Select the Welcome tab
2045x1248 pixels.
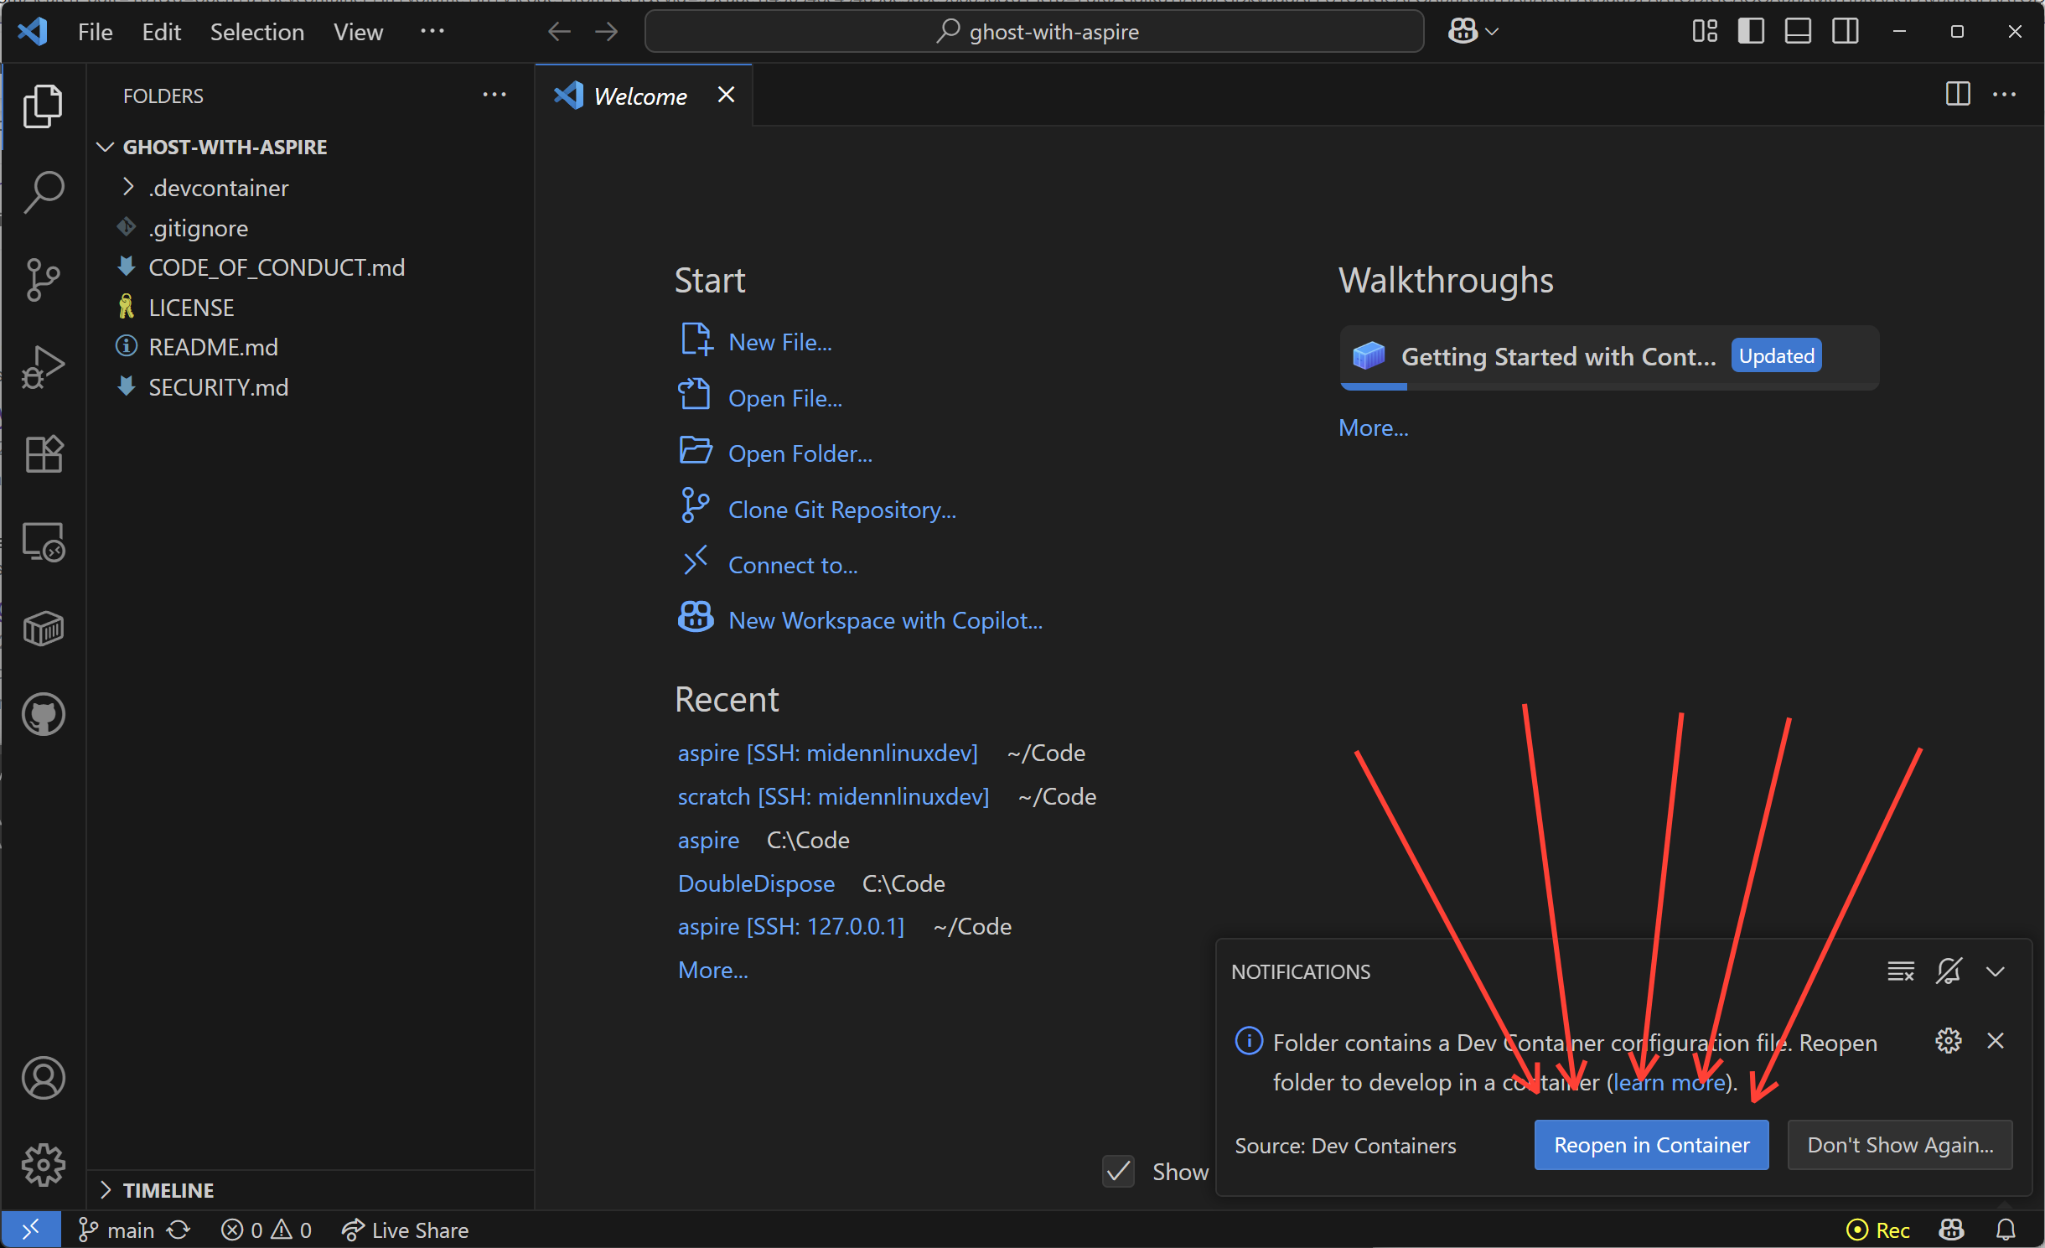tap(639, 96)
